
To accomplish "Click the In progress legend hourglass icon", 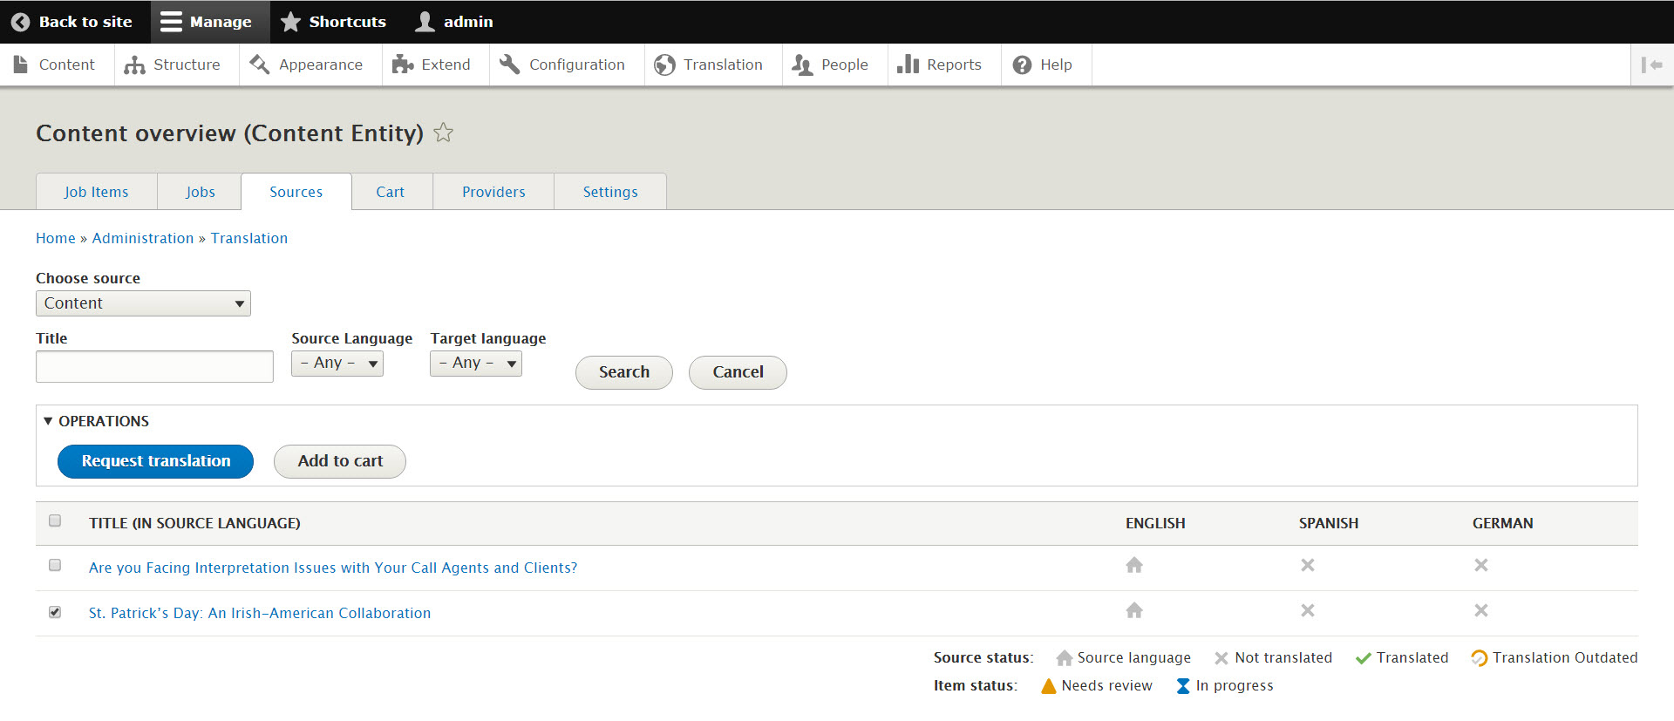I will coord(1183,686).
